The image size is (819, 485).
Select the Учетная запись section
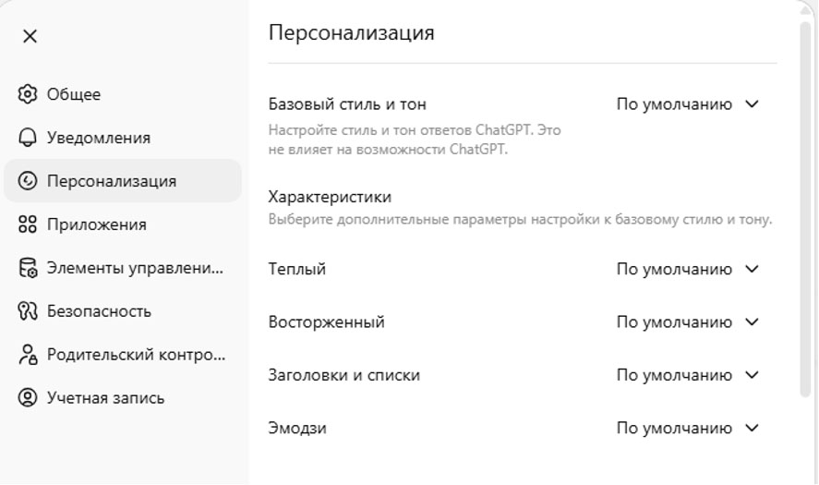click(106, 398)
